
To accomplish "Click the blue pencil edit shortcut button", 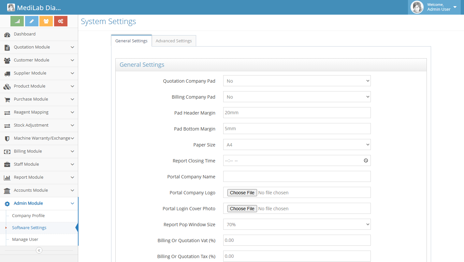I will pos(32,21).
